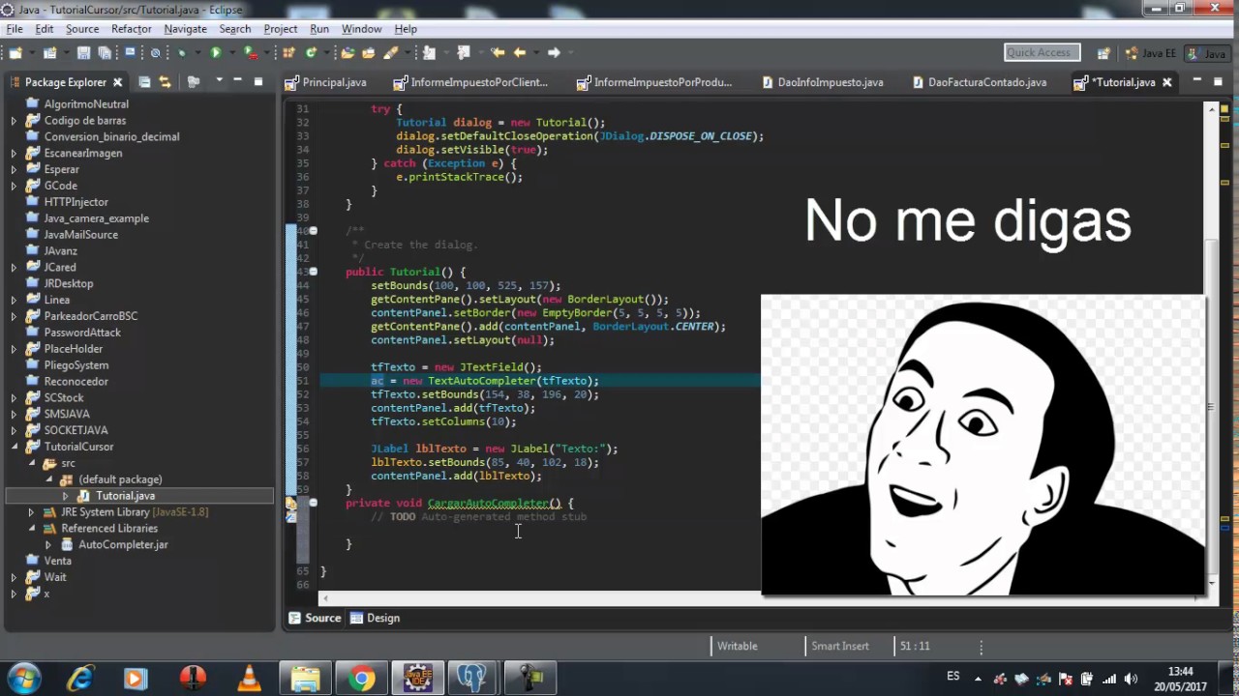1239x696 pixels.
Task: Minimize the Package Explorer panel
Action: (x=239, y=81)
